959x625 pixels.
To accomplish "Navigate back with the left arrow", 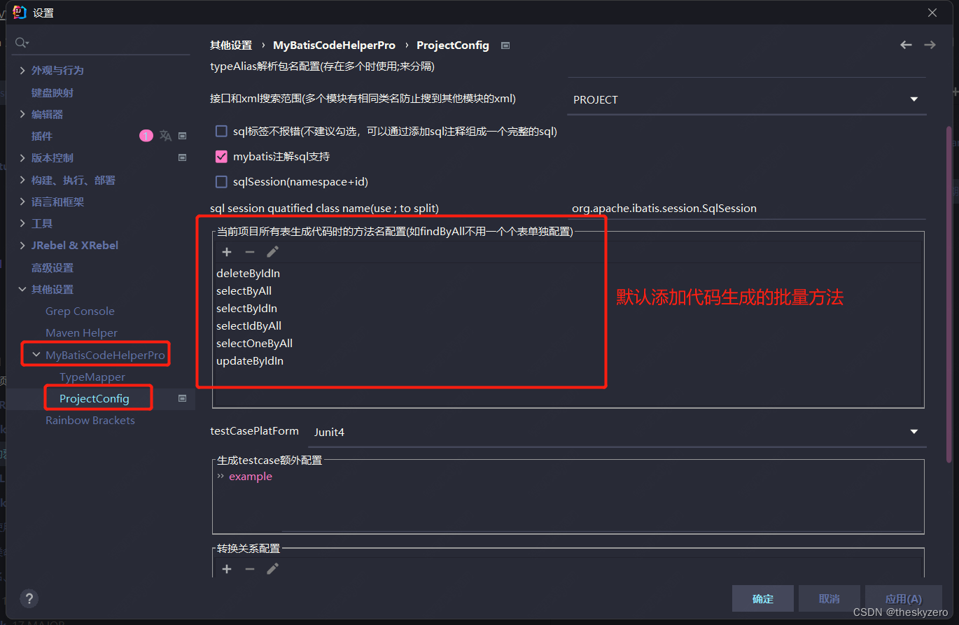I will 906,45.
